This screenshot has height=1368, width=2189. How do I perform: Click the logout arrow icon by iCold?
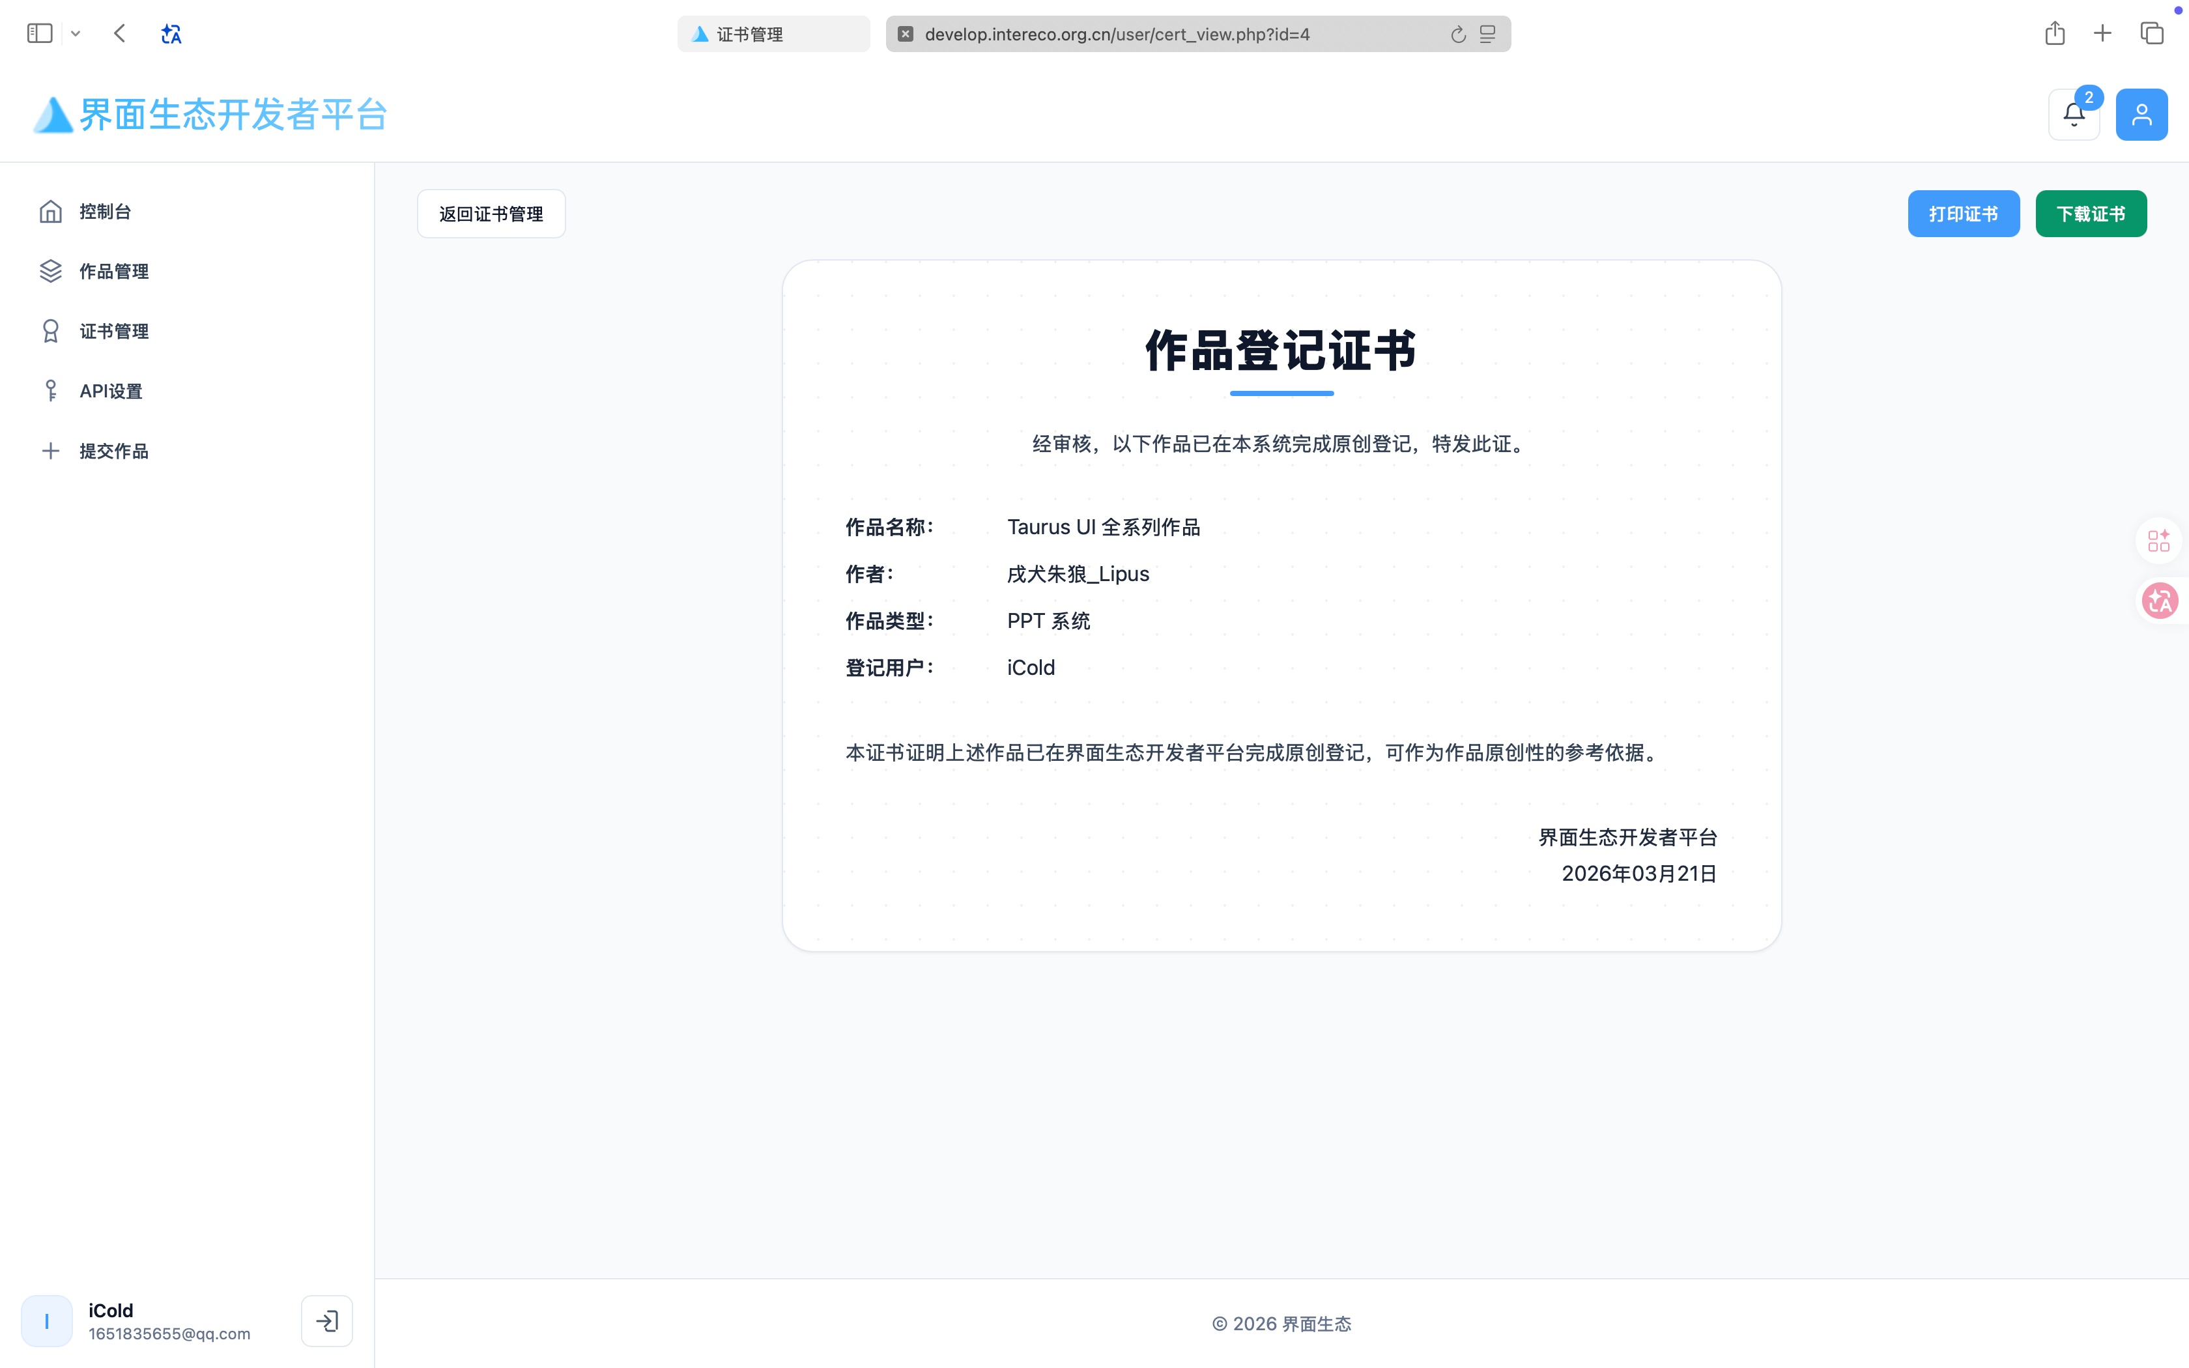[x=326, y=1321]
